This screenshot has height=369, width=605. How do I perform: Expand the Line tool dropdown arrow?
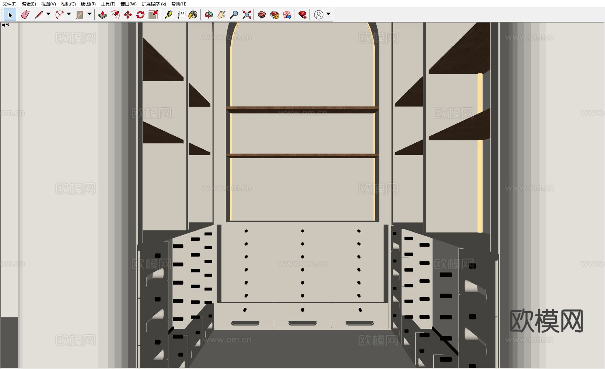tap(48, 14)
